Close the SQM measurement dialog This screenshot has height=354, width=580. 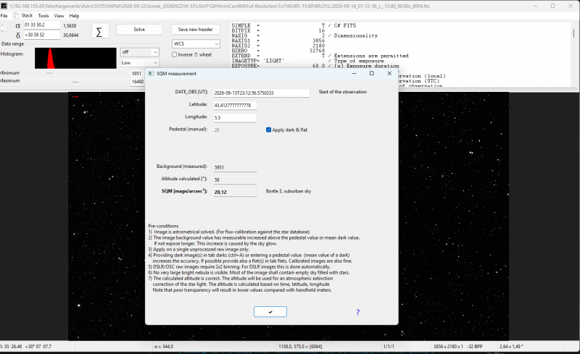(389, 74)
